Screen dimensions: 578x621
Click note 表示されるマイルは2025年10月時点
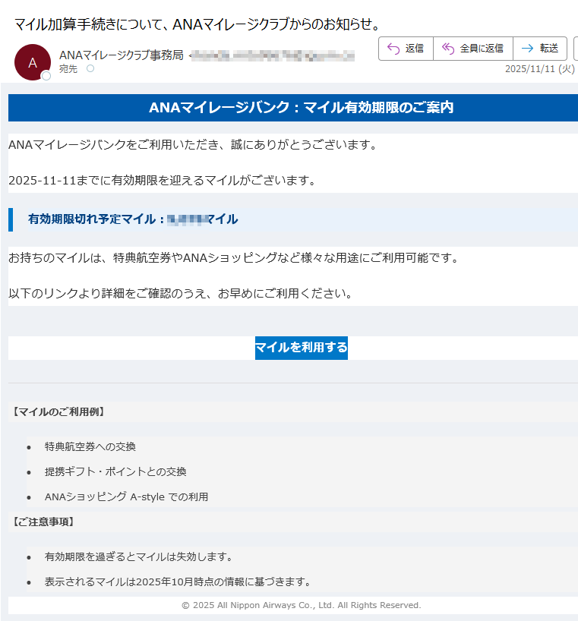[178, 582]
